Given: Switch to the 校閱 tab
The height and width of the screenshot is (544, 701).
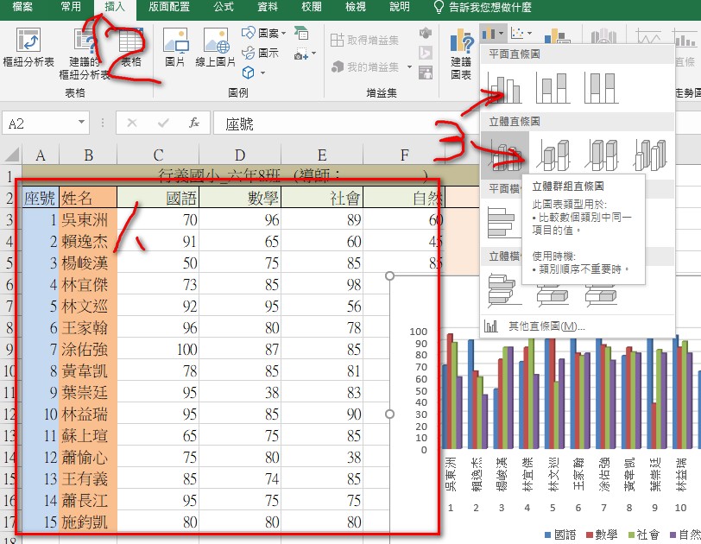Looking at the screenshot, I should [x=311, y=7].
